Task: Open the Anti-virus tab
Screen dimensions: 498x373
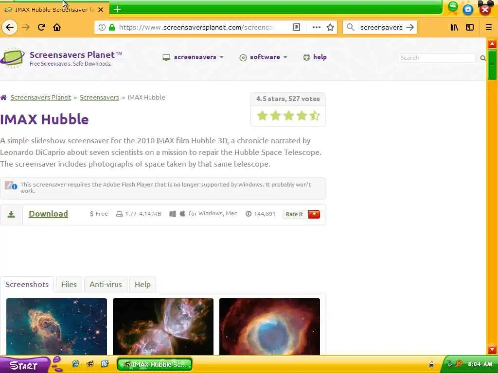Action: click(106, 284)
